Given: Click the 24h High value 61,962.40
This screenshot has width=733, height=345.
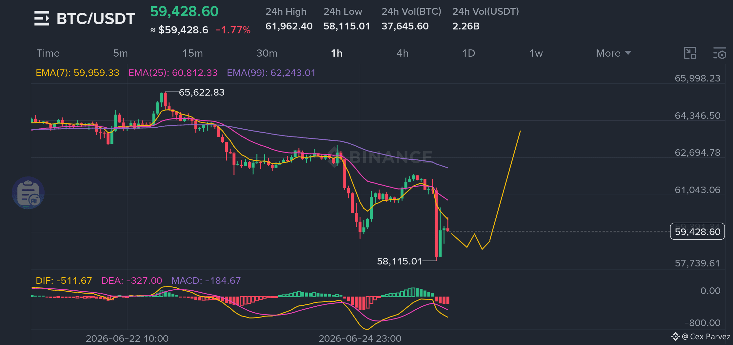Looking at the screenshot, I should point(289,26).
